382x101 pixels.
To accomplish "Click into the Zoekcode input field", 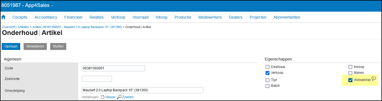I will pyautogui.click(x=97, y=79).
